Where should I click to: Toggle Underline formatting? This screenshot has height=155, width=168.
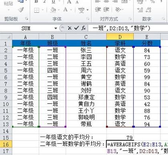tap(53, 2)
